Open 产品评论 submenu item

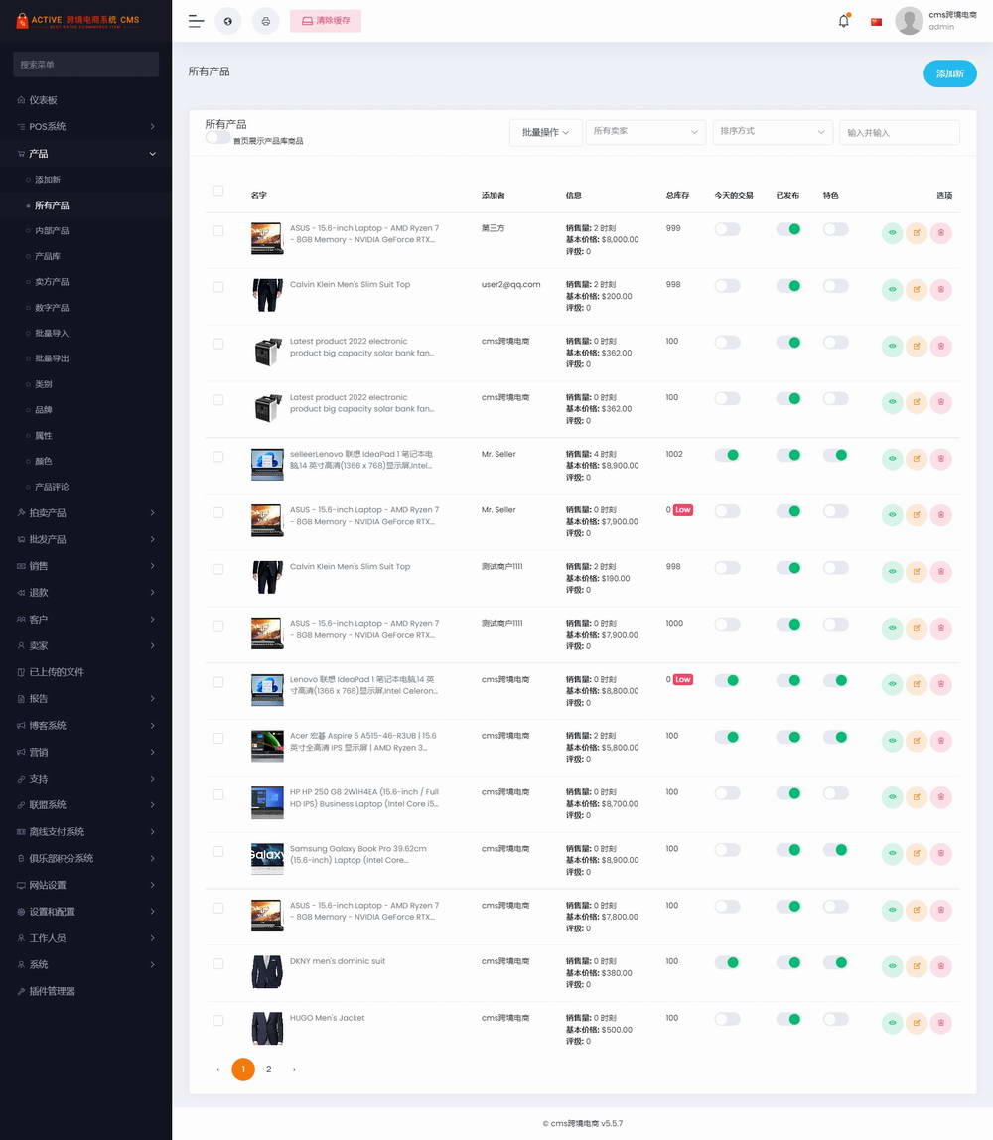[x=52, y=487]
